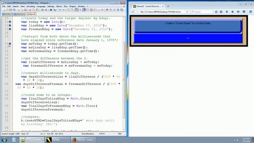Toggle the bookmark marker on line 11
This screenshot has height=143, width=254.
click(10, 22)
